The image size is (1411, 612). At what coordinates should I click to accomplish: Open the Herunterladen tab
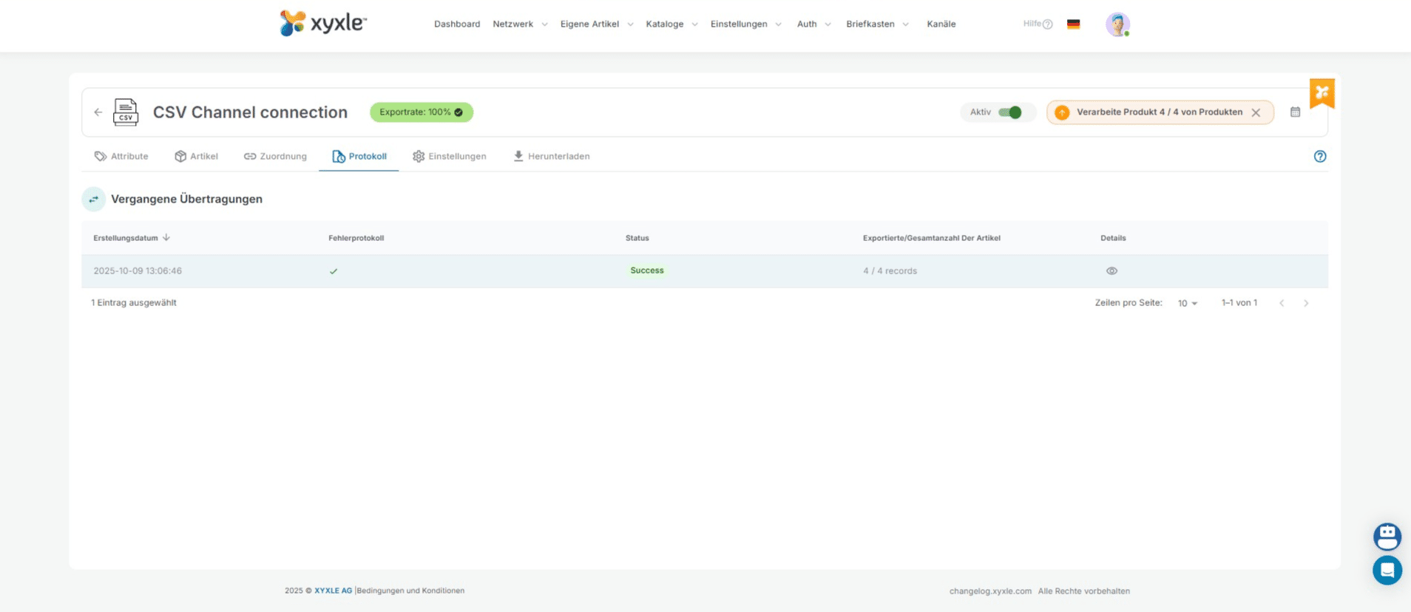(x=552, y=157)
